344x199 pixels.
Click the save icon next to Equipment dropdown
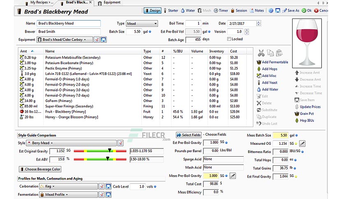104,39
